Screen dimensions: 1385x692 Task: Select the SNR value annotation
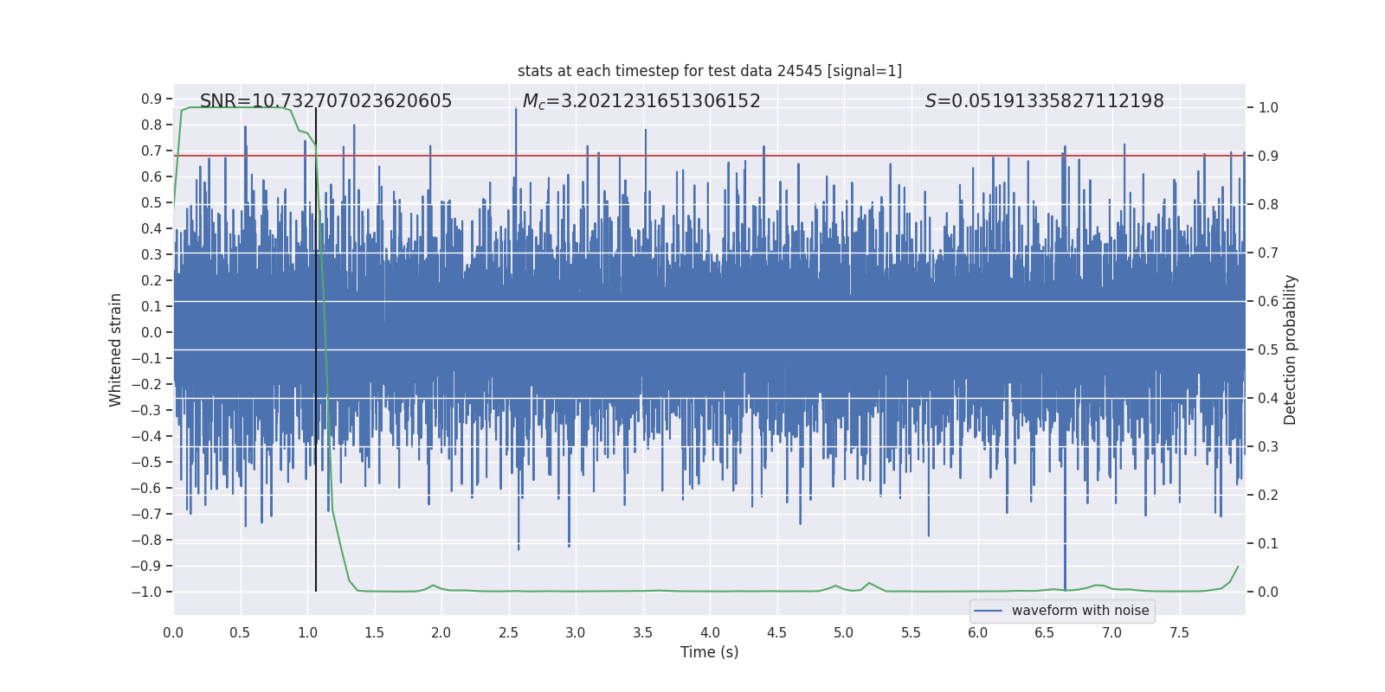click(325, 101)
